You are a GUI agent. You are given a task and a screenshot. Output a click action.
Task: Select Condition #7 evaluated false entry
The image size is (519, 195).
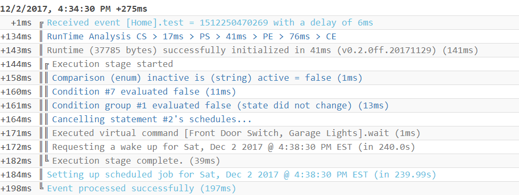click(144, 91)
